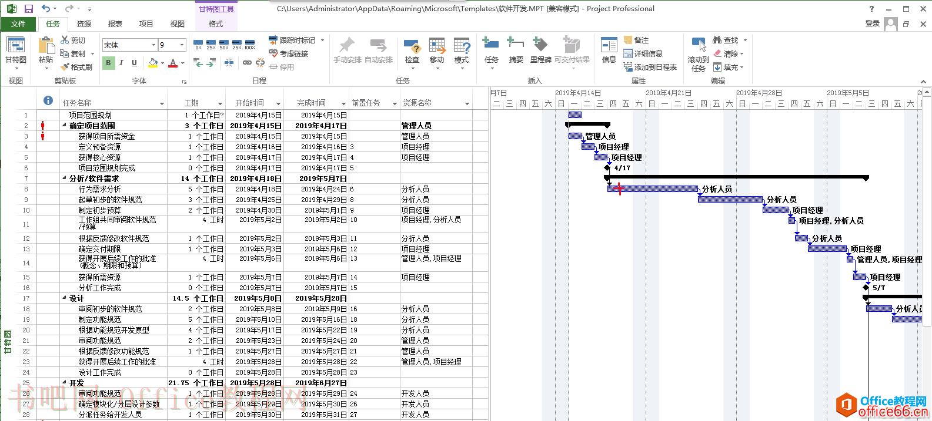The width and height of the screenshot is (932, 421).
Task: Open the font size dropdown
Action: click(x=182, y=45)
